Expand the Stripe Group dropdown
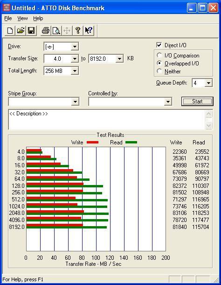Viewport: 221px width, 285px height. click(x=75, y=101)
